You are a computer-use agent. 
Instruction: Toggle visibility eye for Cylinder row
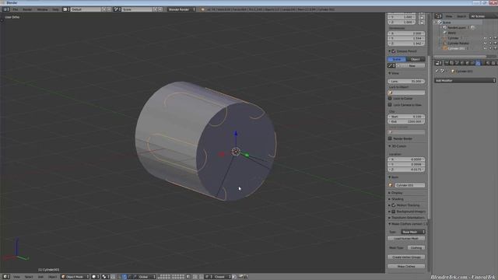tap(485, 38)
